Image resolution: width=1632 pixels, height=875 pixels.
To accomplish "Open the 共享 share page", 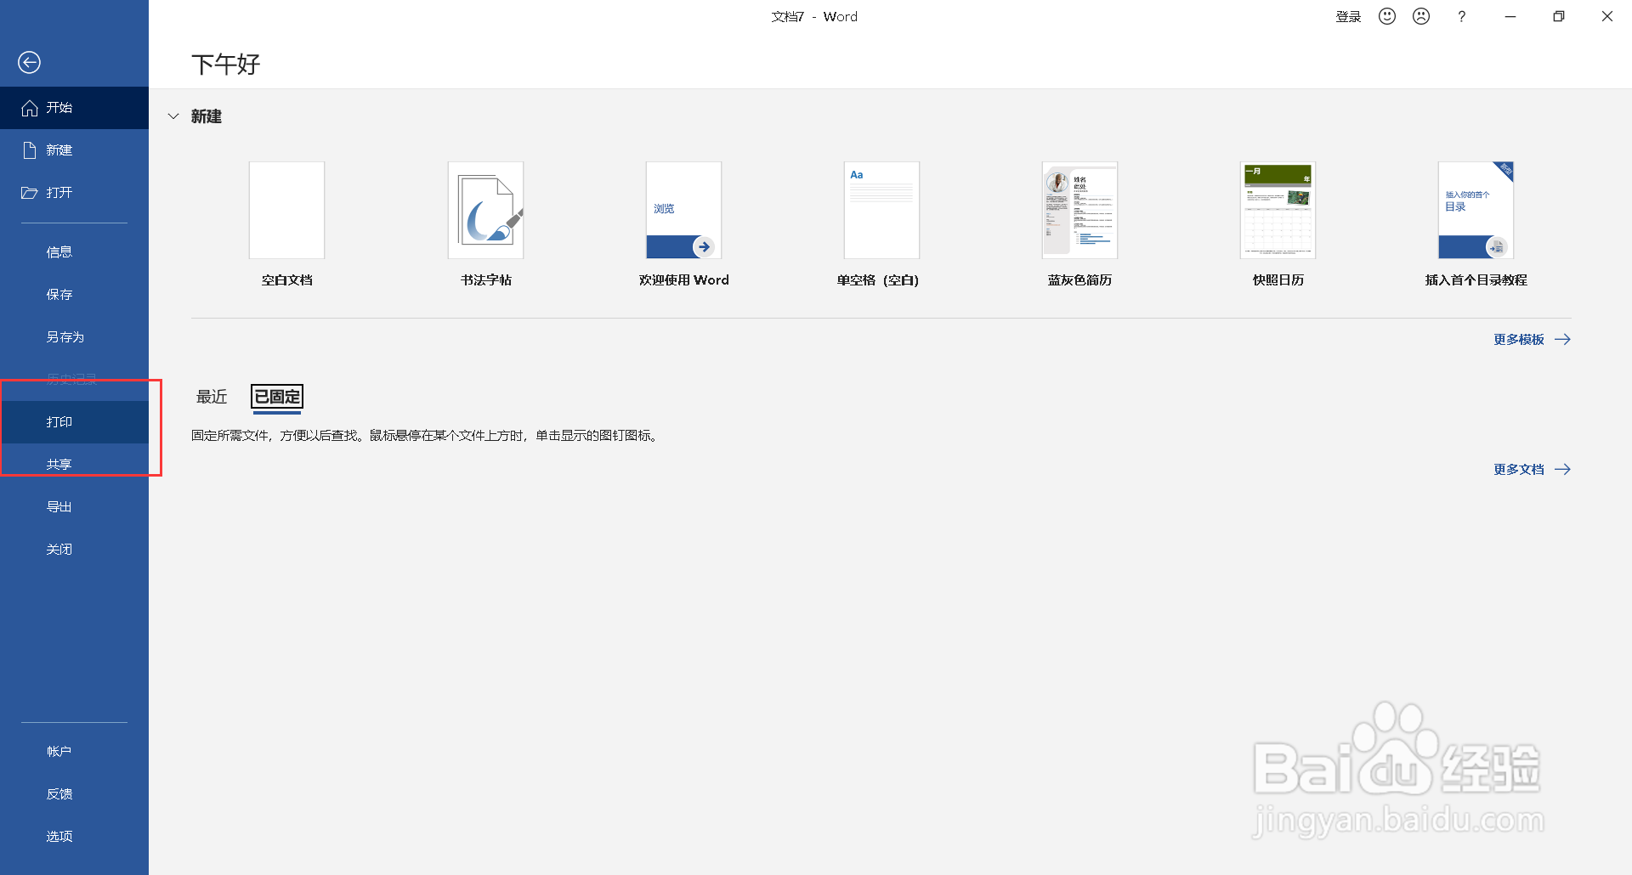I will coord(74,465).
